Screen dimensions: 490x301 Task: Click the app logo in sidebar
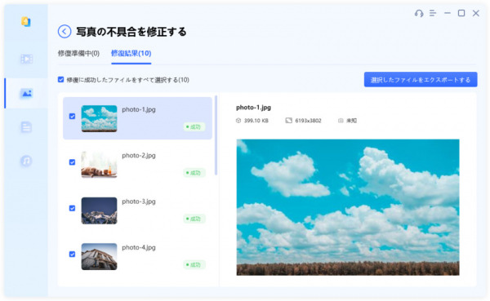click(x=26, y=21)
